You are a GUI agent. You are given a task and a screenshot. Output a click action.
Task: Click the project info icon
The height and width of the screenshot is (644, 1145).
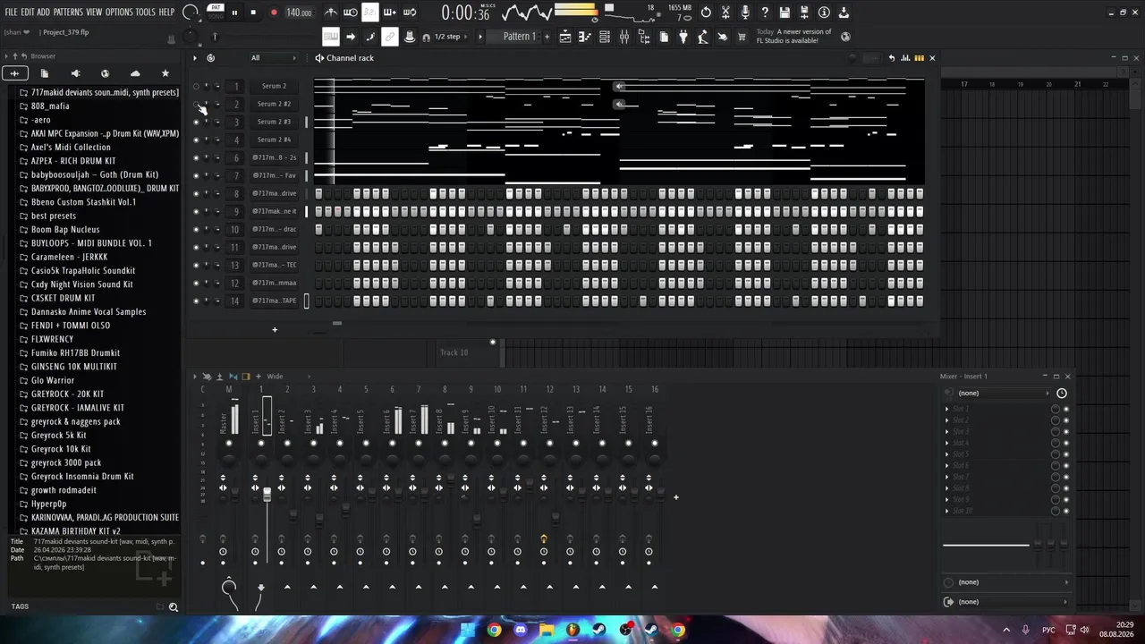pyautogui.click(x=824, y=13)
